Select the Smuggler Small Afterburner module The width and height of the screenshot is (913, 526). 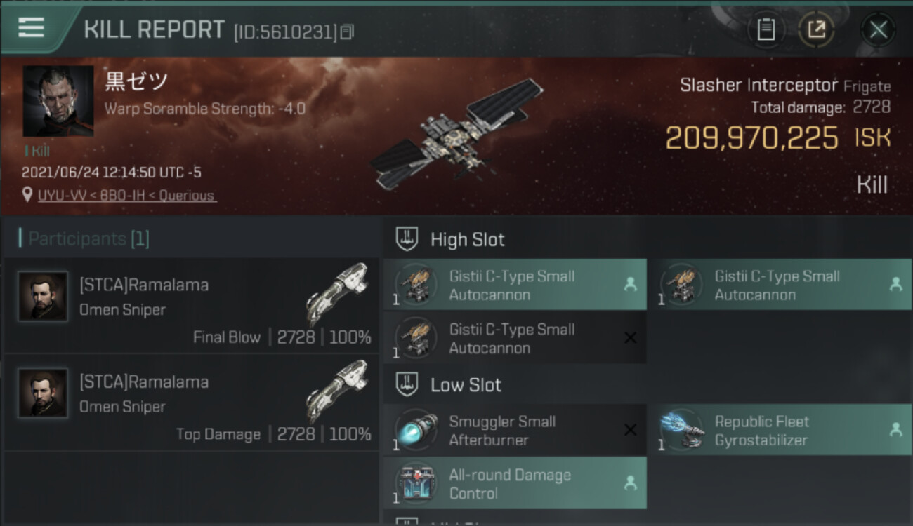click(515, 431)
